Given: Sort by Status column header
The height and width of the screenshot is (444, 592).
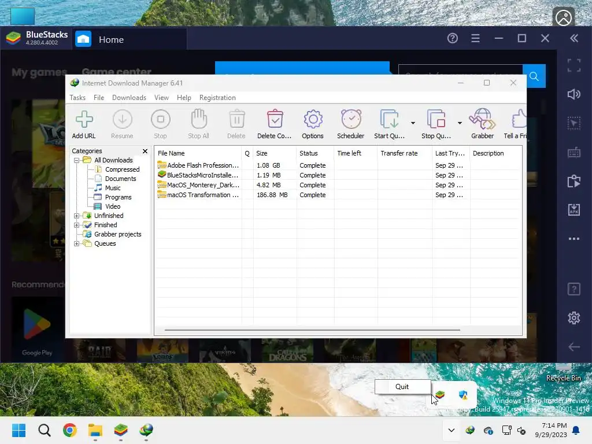Looking at the screenshot, I should [x=315, y=153].
